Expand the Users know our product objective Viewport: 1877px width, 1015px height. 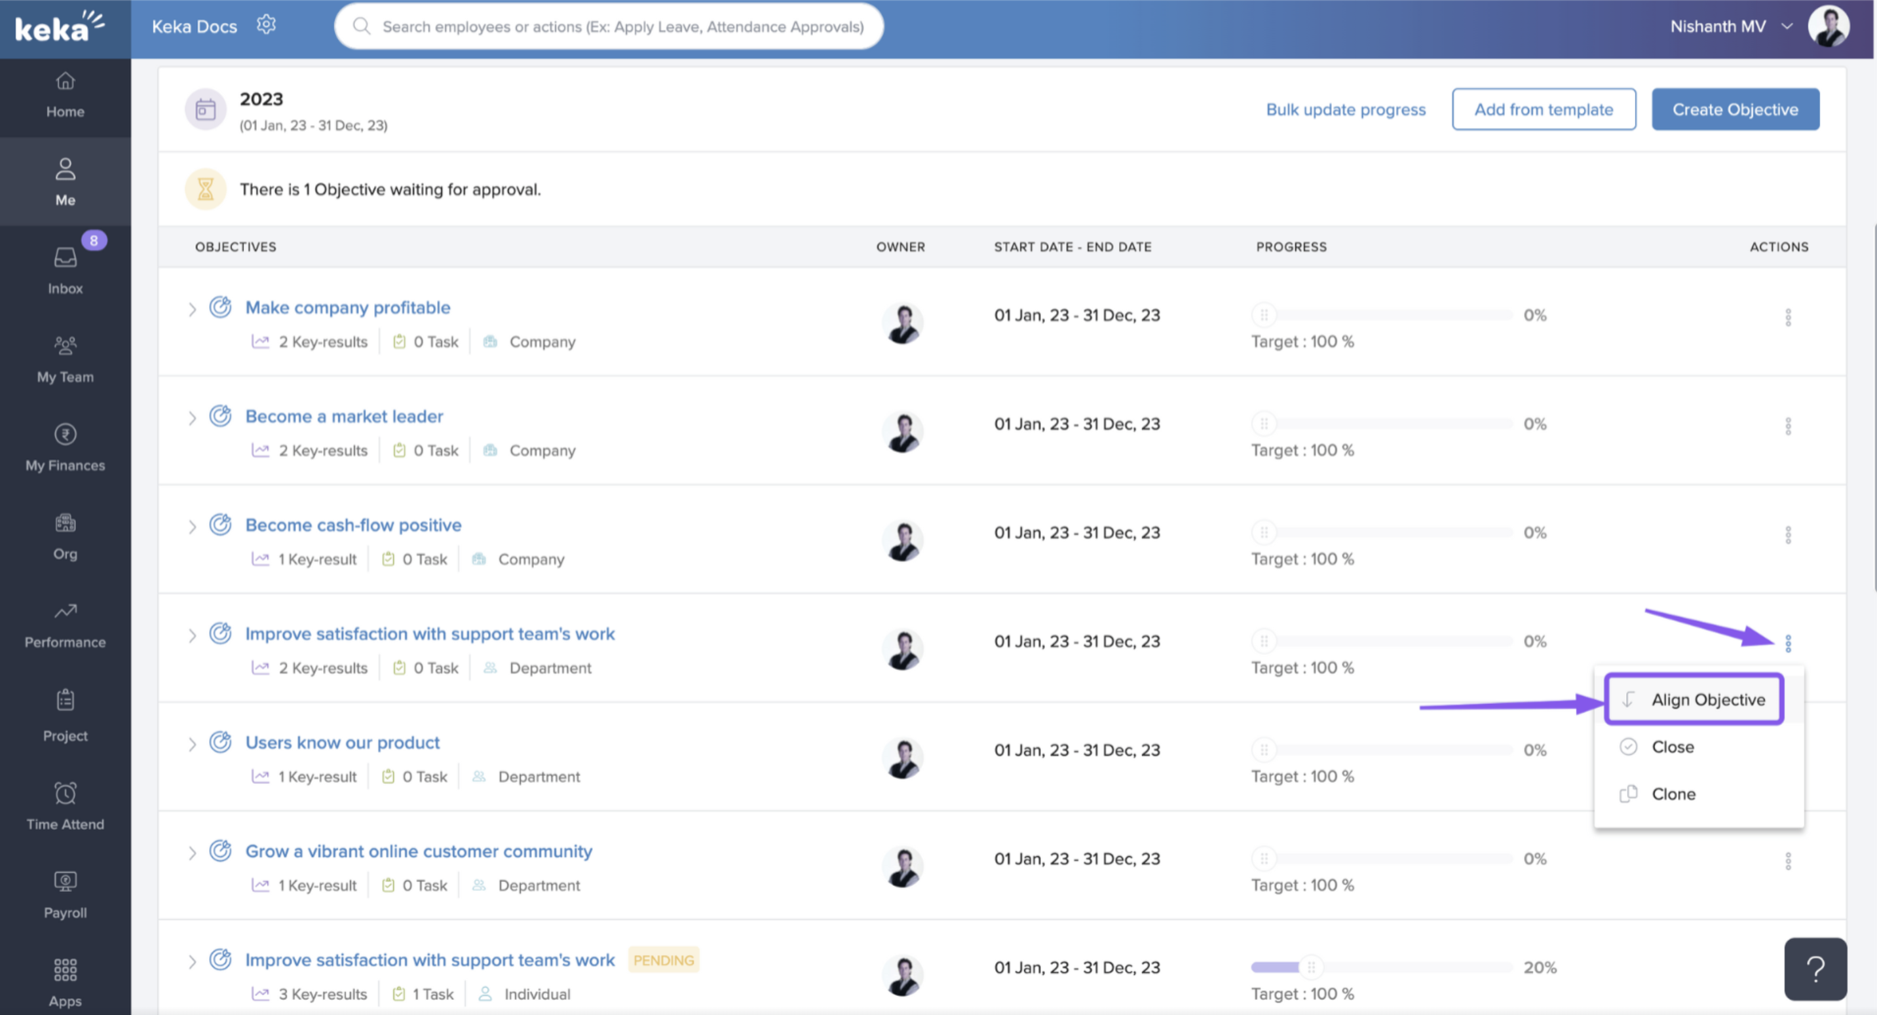(193, 743)
